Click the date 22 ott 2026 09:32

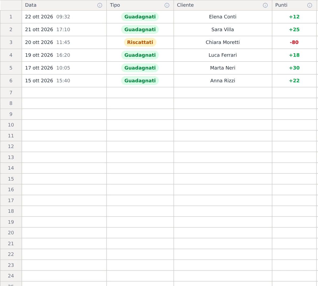click(x=47, y=17)
